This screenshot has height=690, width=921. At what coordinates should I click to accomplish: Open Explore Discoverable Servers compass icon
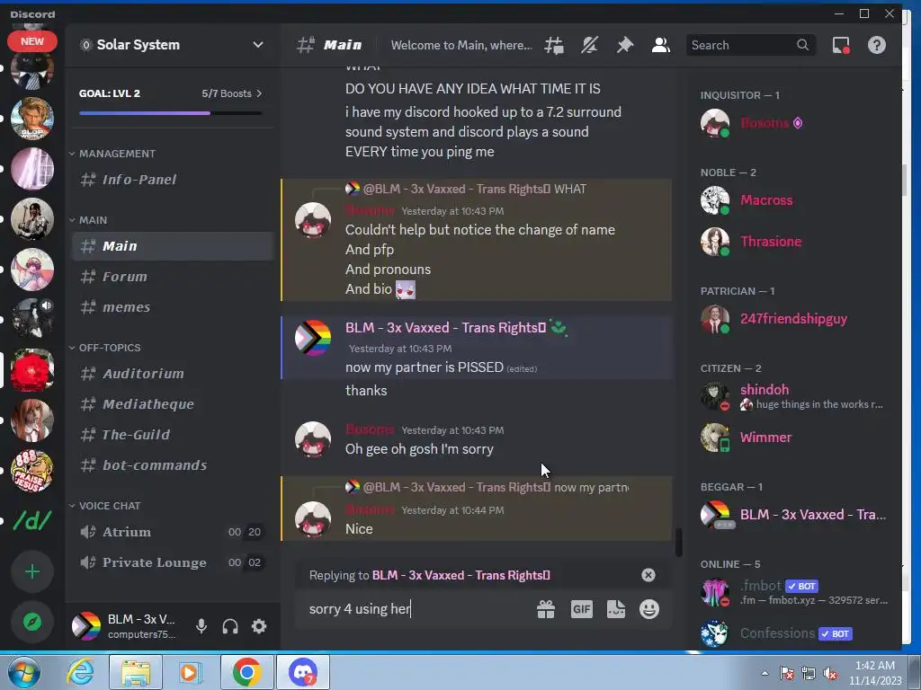(32, 622)
